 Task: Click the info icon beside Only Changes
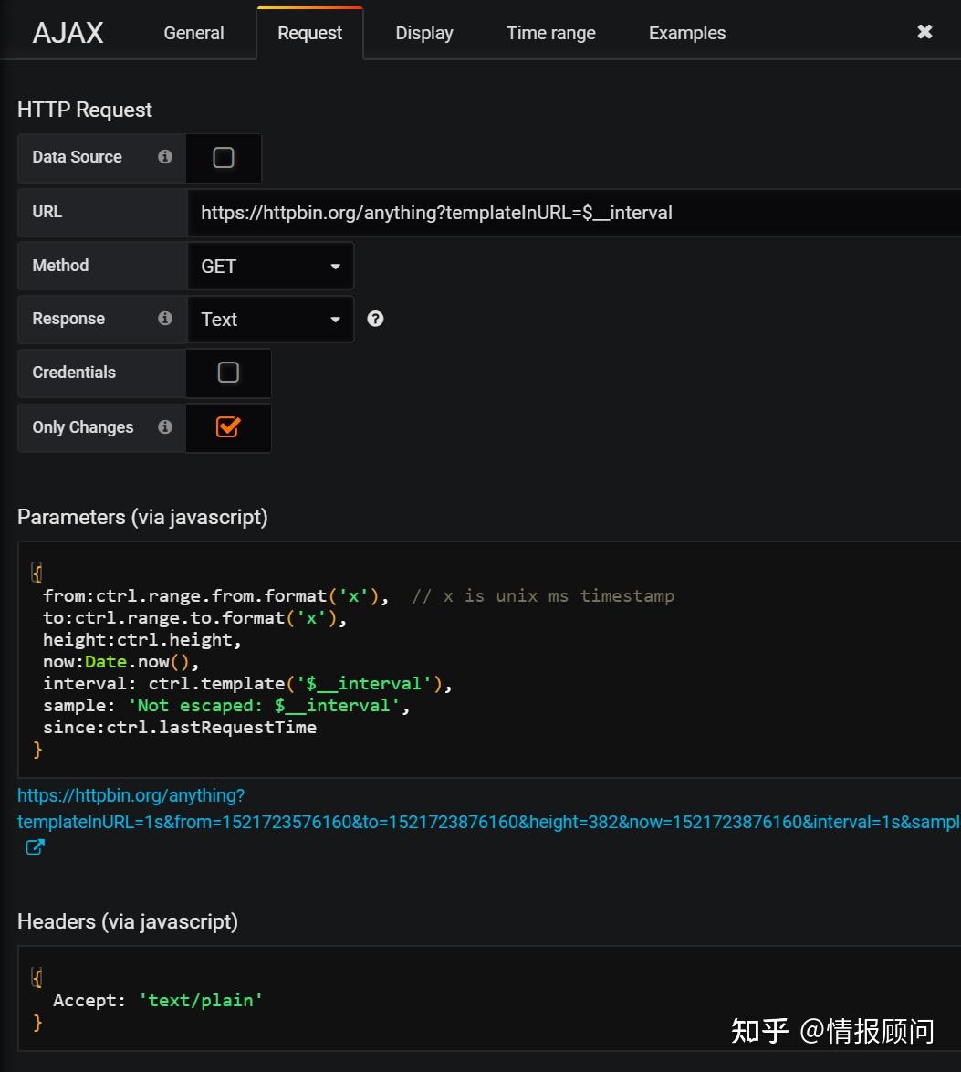coord(164,427)
